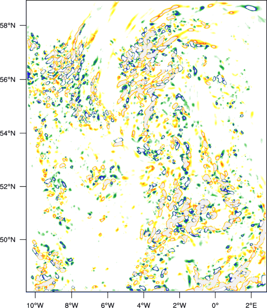This screenshot has height=308, width=267.
Task: Click the 8°W longitude label
Action: point(71,305)
